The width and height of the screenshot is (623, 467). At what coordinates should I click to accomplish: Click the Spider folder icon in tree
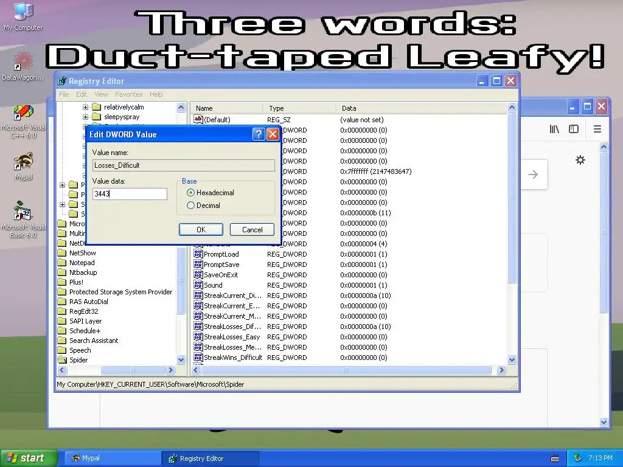click(x=62, y=360)
